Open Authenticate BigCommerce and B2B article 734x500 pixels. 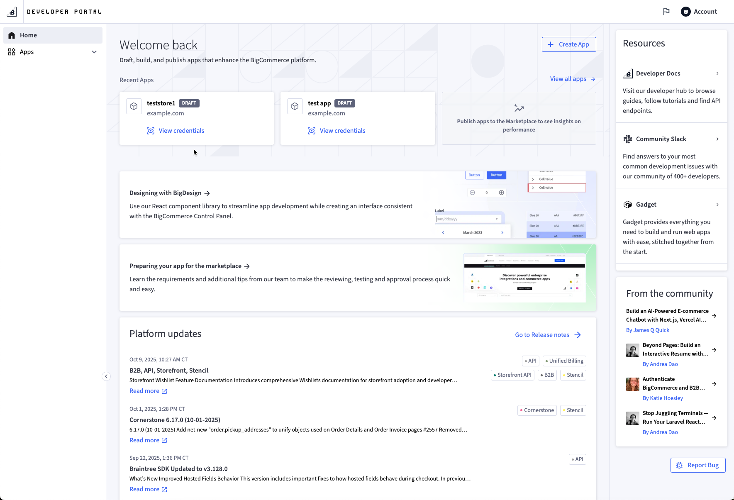pos(674,383)
